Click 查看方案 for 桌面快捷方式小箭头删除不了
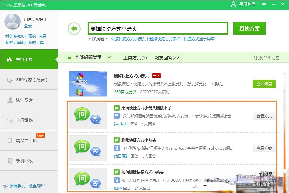This screenshot has height=193, width=289. [264, 116]
